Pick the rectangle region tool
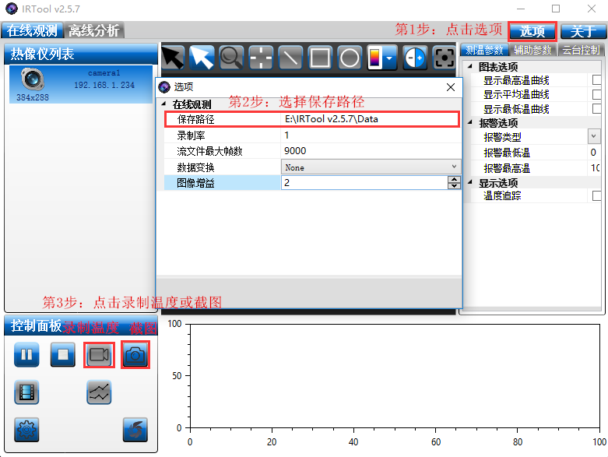The image size is (608, 457). point(320,58)
